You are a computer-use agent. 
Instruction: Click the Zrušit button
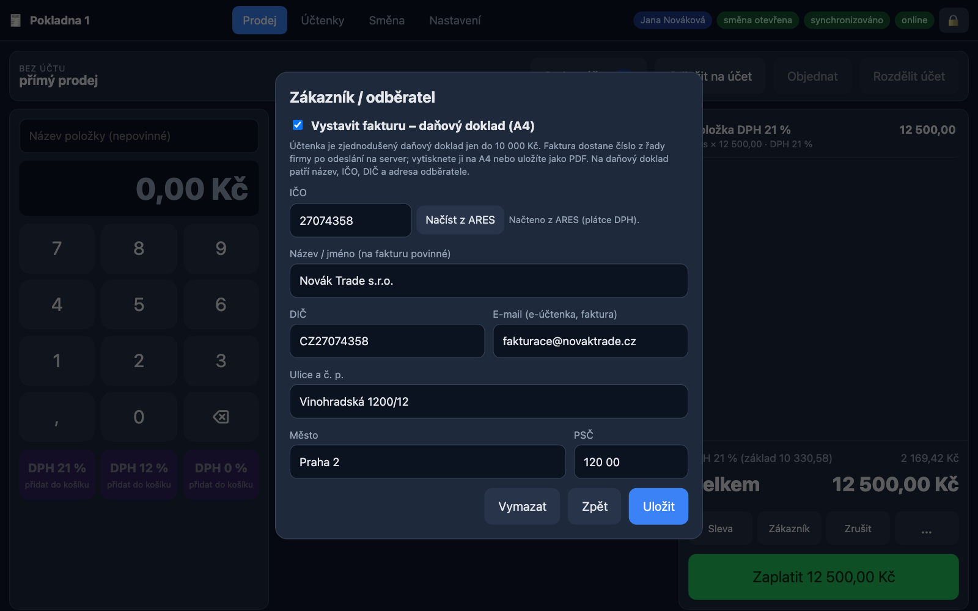pos(858,529)
